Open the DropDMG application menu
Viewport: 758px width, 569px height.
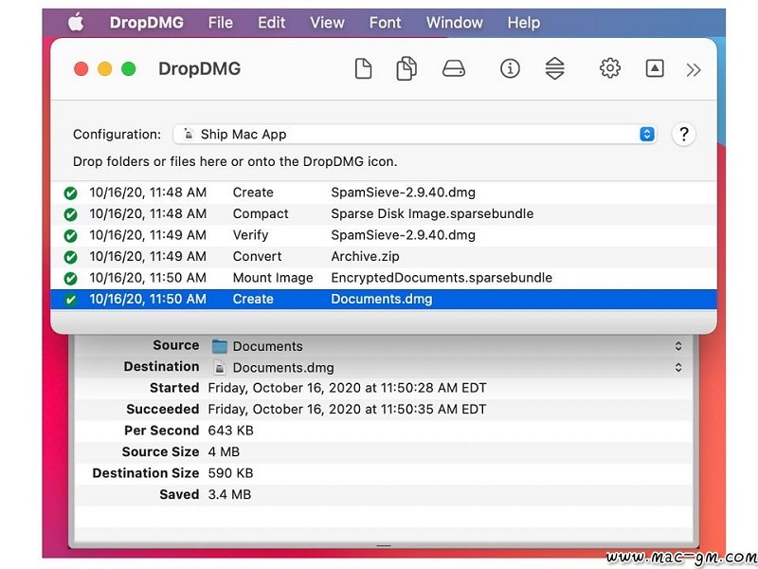[147, 22]
